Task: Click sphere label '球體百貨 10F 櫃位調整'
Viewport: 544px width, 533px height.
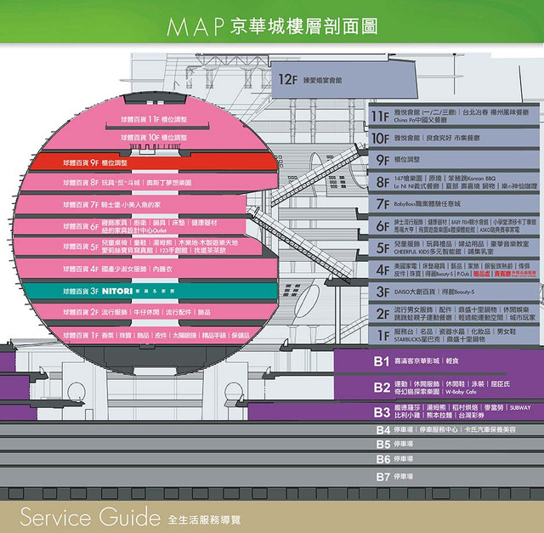Action: [x=154, y=138]
